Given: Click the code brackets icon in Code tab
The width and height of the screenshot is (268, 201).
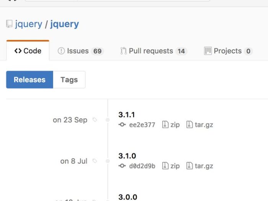Looking at the screenshot, I should pos(18,51).
